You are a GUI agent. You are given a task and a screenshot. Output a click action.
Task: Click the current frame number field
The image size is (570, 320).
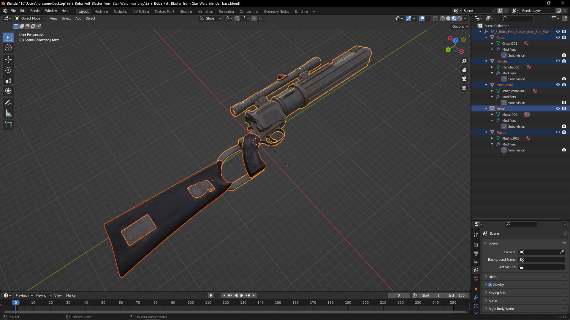pos(399,295)
